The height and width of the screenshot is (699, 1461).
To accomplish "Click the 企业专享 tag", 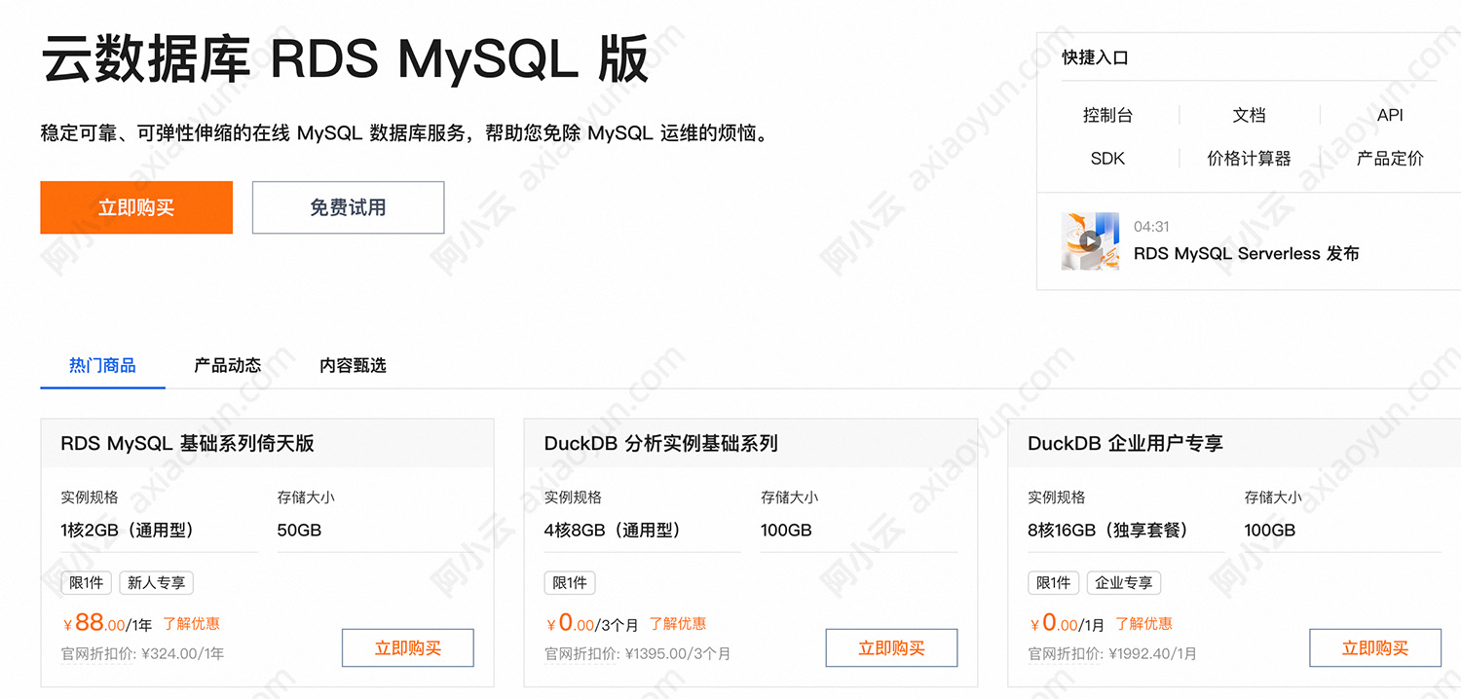I will pyautogui.click(x=1124, y=582).
